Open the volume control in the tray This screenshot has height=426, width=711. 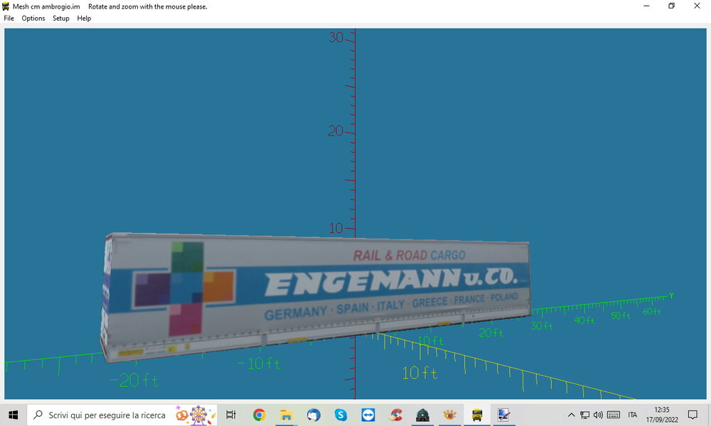click(598, 415)
